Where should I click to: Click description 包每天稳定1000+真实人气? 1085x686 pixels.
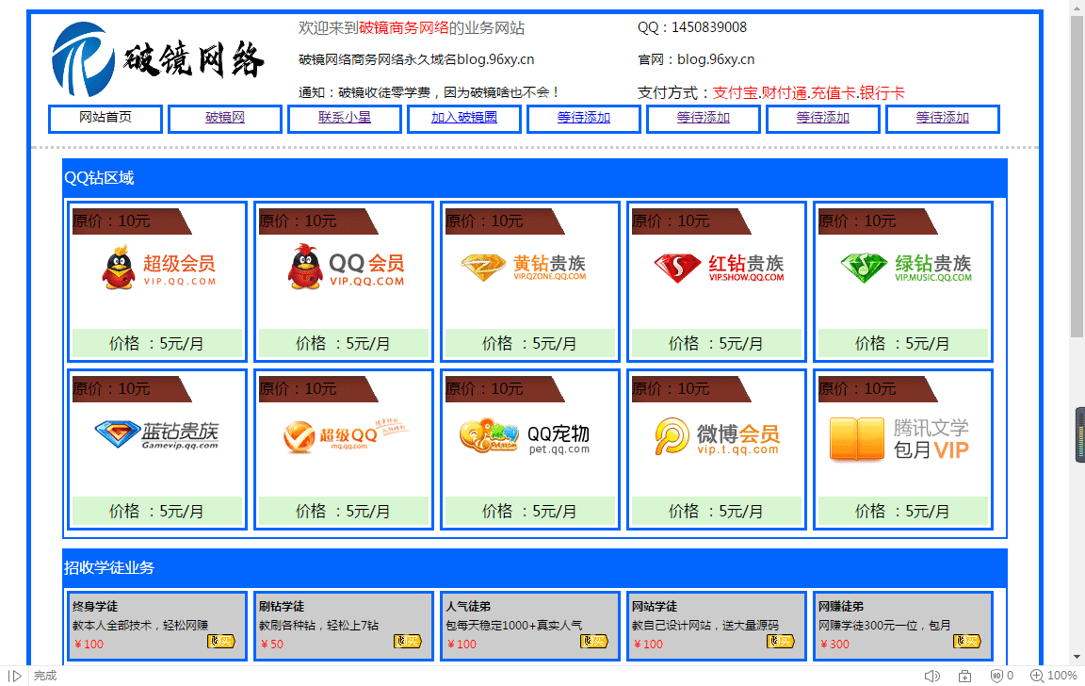coord(514,625)
